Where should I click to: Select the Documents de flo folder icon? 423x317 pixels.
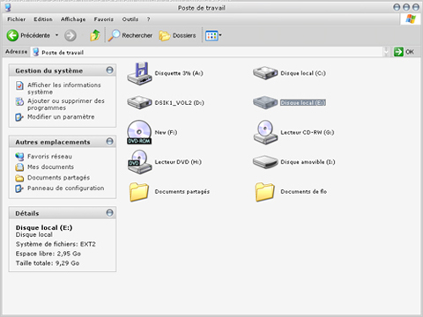click(x=265, y=192)
